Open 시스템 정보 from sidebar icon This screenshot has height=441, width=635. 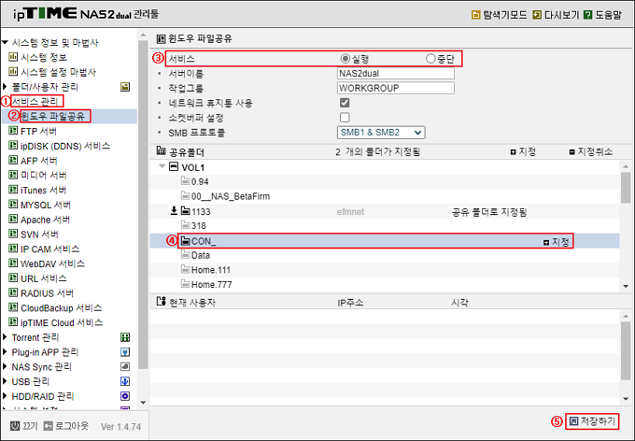[13, 57]
